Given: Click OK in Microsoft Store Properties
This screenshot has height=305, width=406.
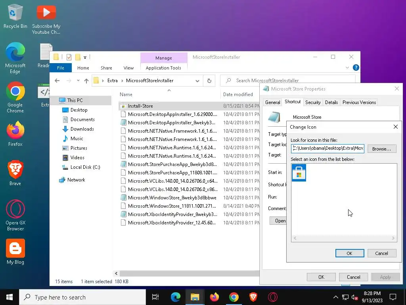Looking at the screenshot, I should tap(321, 277).
